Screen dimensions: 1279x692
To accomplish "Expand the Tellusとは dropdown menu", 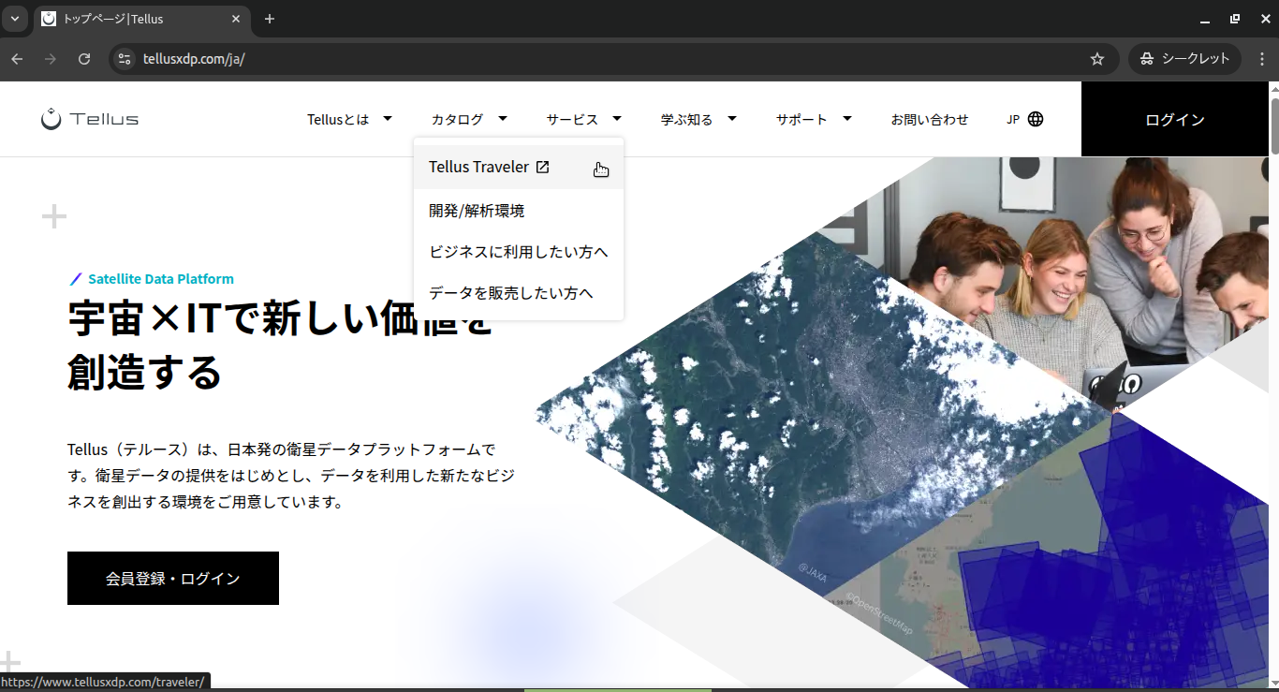I will coord(349,119).
